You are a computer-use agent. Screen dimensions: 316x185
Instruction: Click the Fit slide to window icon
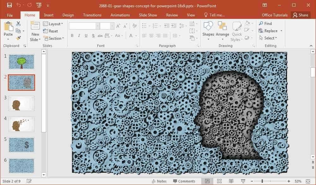tap(308, 181)
